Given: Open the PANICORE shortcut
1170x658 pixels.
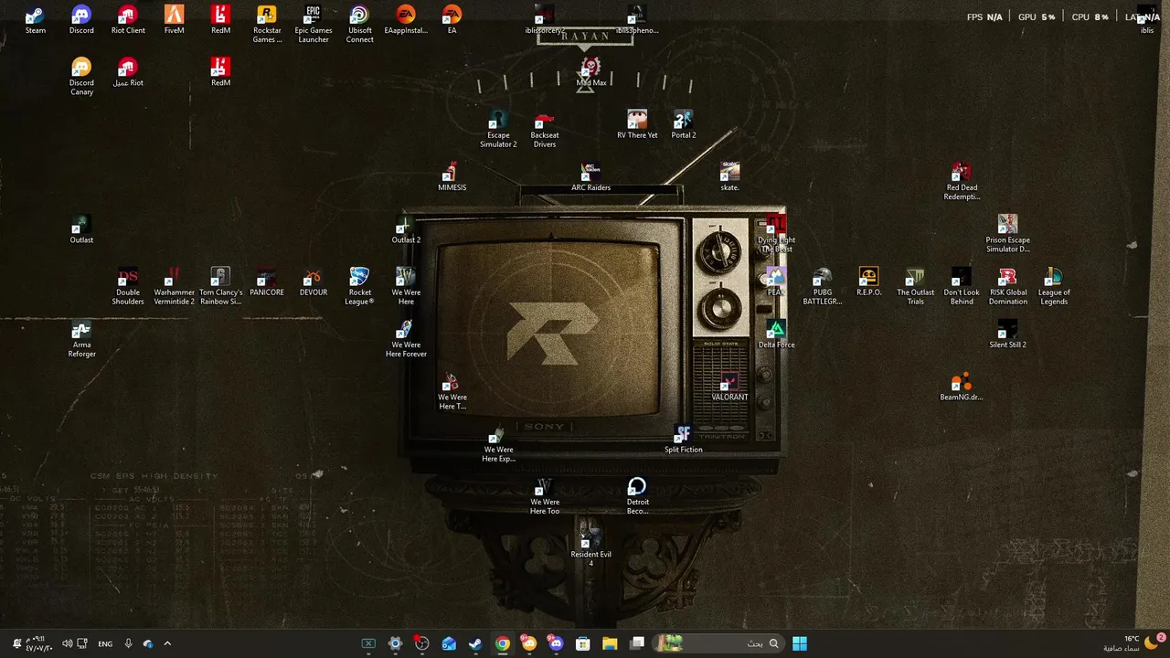Looking at the screenshot, I should point(267,282).
